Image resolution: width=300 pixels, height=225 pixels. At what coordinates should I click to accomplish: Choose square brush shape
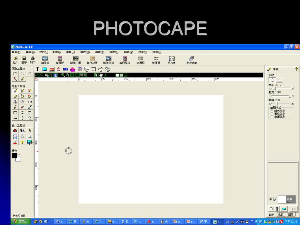coord(280,80)
